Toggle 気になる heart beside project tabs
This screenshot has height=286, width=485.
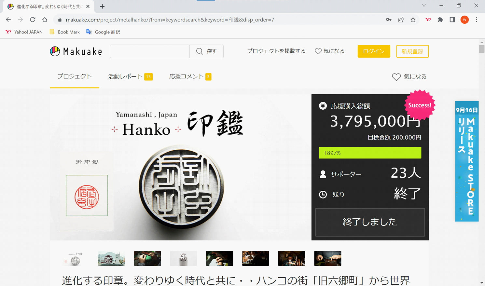pyautogui.click(x=409, y=77)
